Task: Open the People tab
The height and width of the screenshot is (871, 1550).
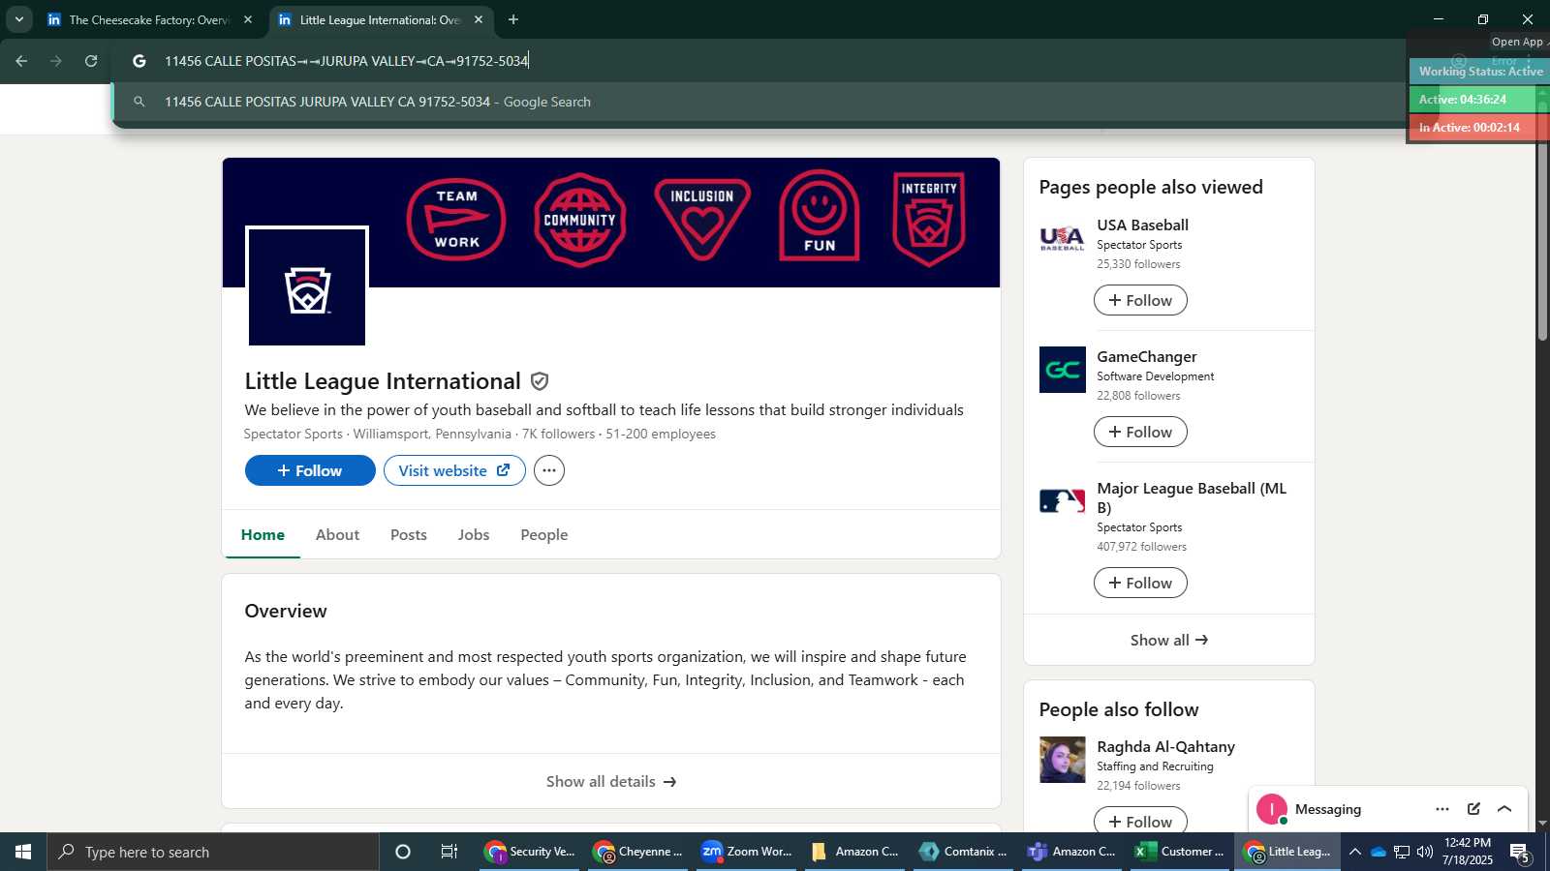Action: coord(544,534)
